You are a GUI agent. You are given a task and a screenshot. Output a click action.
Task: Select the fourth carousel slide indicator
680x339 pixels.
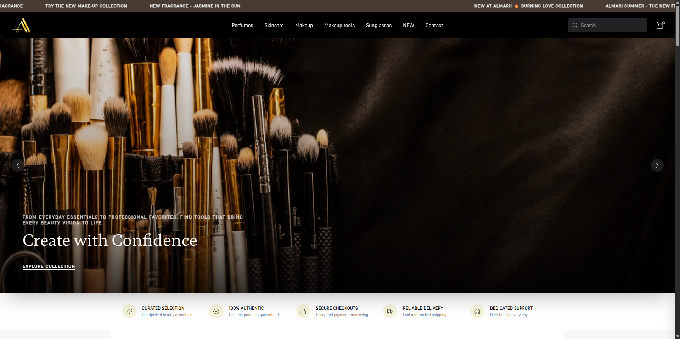pyautogui.click(x=350, y=281)
